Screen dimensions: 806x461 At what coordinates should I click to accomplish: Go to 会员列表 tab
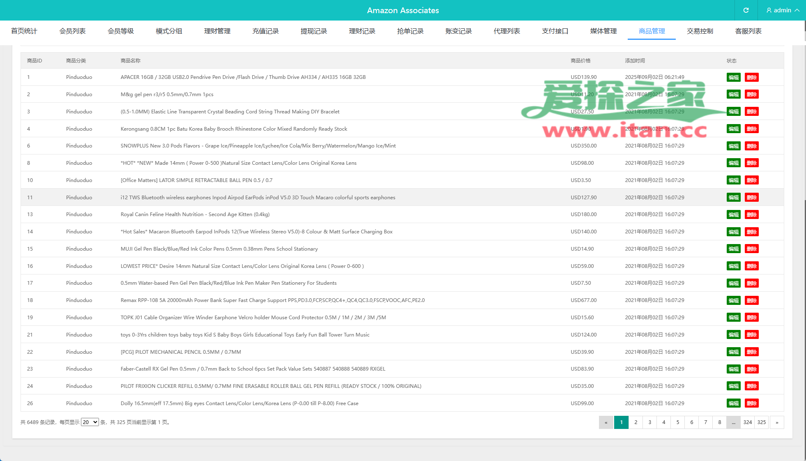click(x=72, y=31)
